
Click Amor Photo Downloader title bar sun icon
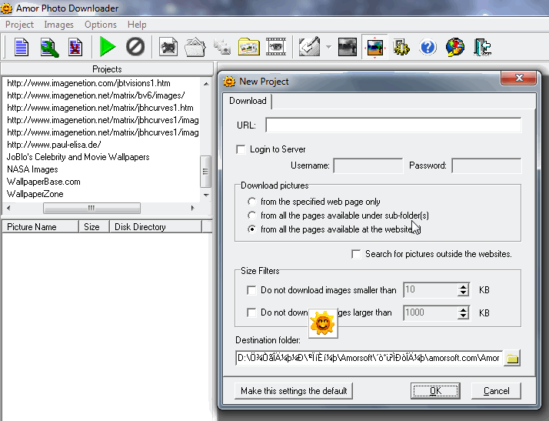[6, 8]
